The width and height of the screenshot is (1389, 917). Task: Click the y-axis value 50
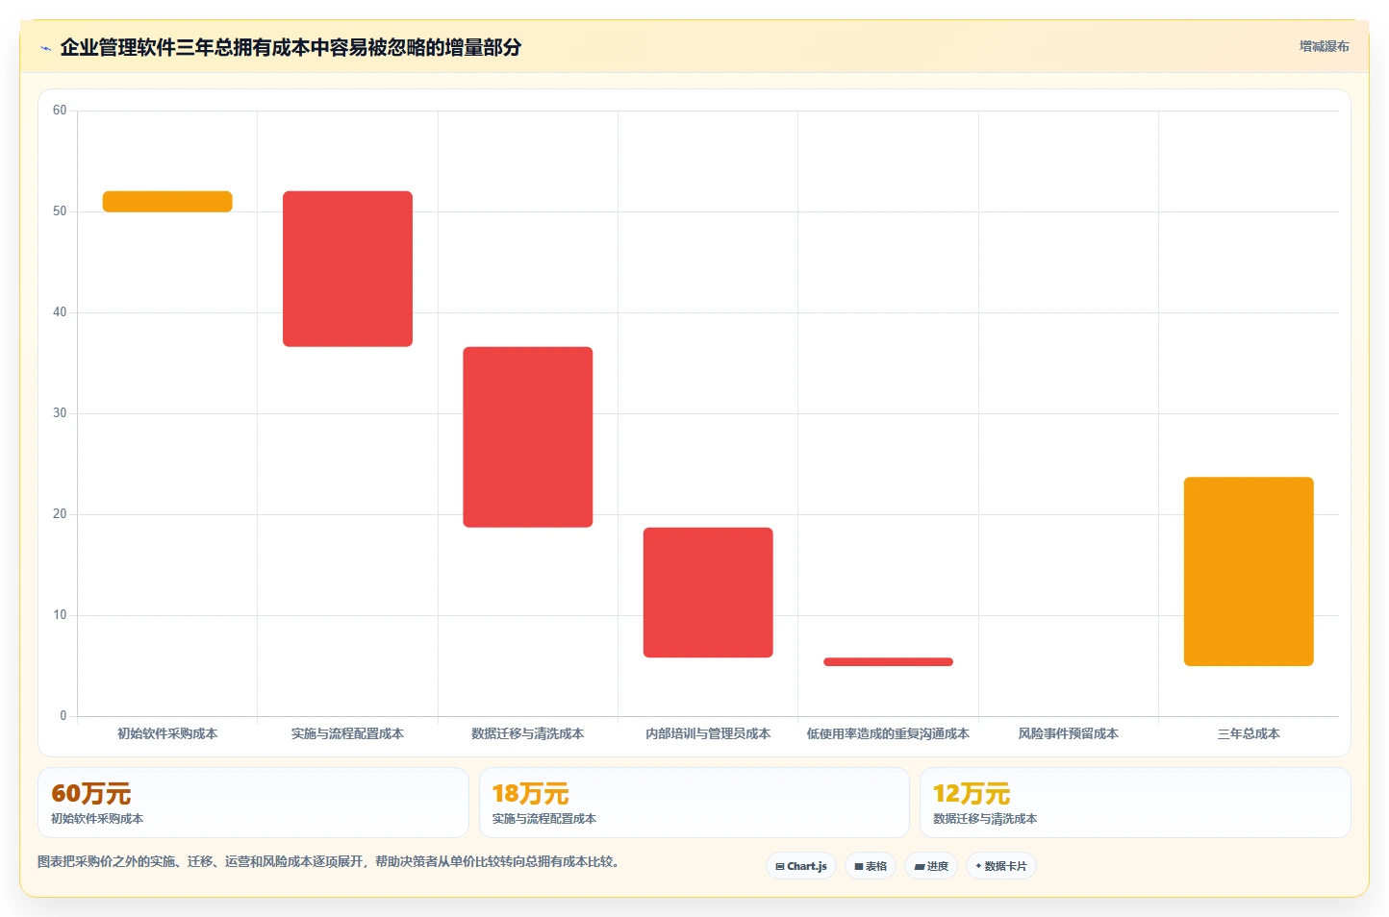(x=60, y=211)
